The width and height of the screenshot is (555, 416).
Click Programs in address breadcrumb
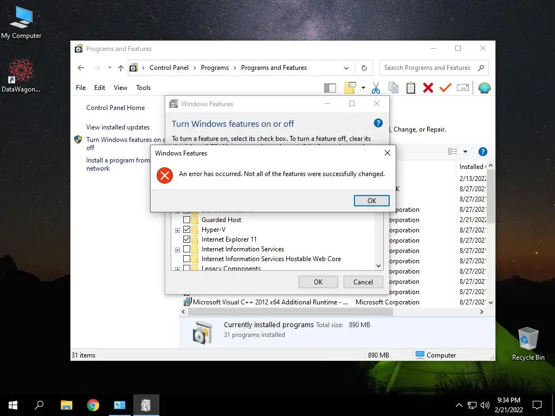click(x=215, y=68)
